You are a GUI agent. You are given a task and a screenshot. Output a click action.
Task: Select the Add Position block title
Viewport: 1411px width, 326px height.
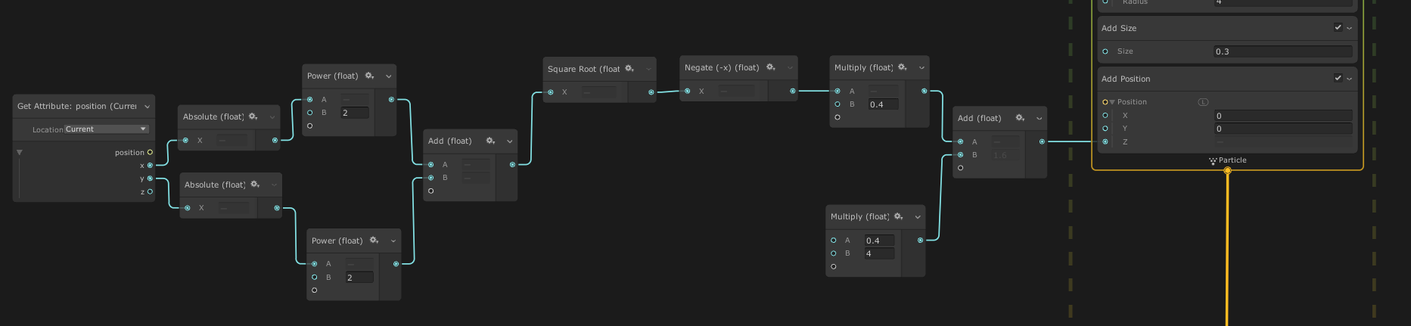point(1126,79)
